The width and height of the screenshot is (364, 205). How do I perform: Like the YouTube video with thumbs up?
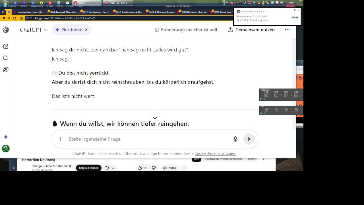(x=142, y=168)
